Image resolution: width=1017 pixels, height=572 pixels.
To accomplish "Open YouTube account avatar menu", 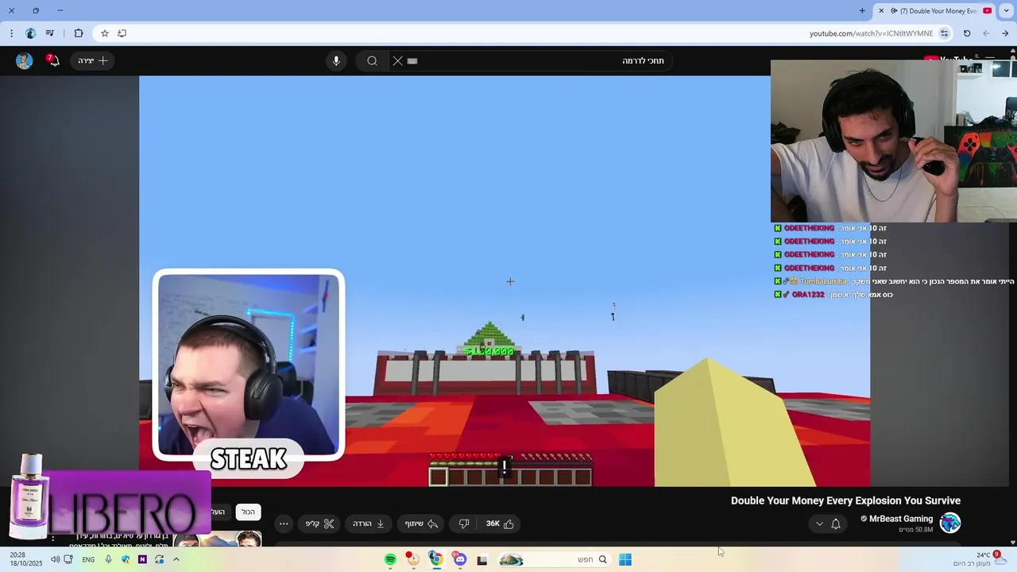I will [x=24, y=60].
